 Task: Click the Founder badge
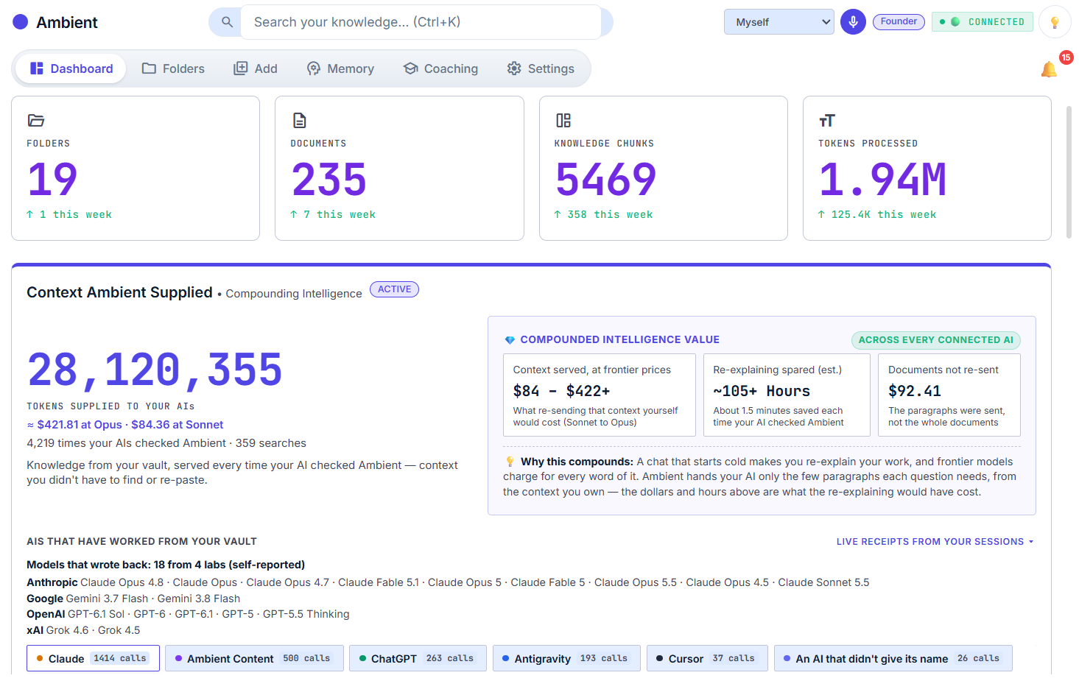pyautogui.click(x=899, y=21)
